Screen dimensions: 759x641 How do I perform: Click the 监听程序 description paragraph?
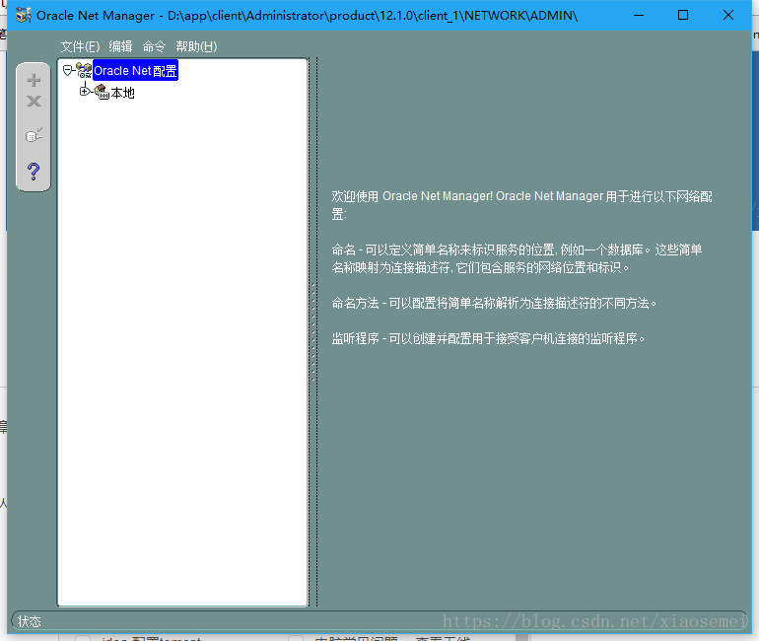pos(488,338)
